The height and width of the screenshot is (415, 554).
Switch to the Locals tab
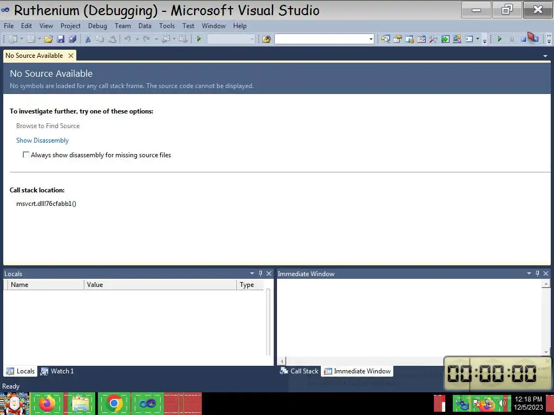(x=21, y=371)
